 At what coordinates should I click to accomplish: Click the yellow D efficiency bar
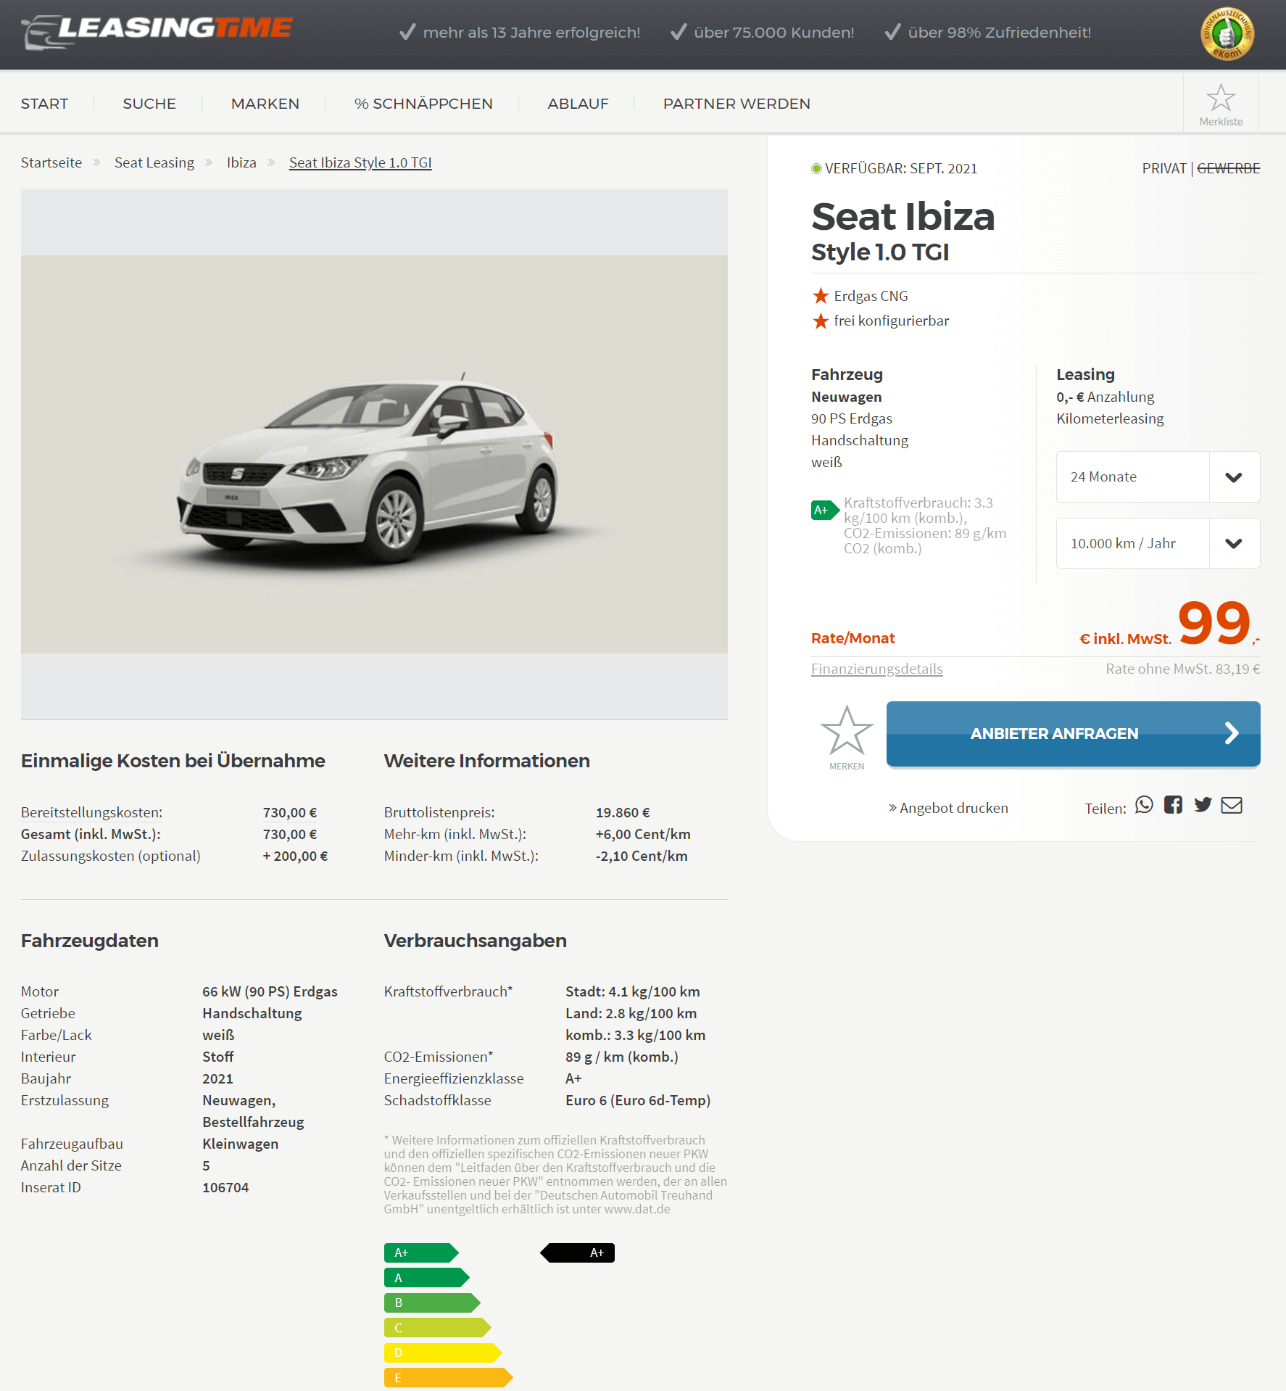click(443, 1353)
